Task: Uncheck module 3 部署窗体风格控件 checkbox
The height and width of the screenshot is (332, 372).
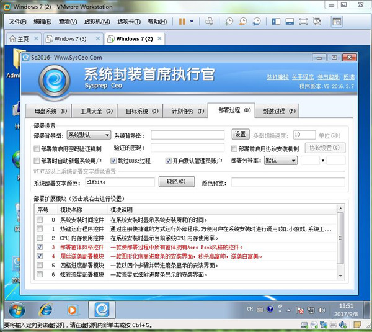Action: pyautogui.click(x=40, y=247)
